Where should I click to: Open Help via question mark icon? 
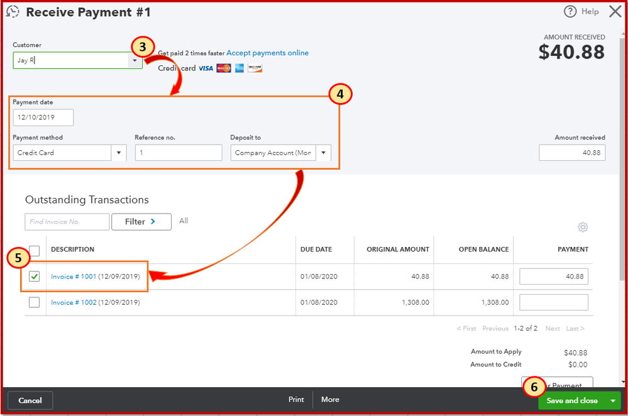coord(570,11)
